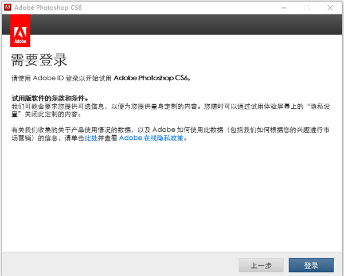The height and width of the screenshot is (276, 344).
Task: Click the 需要登录 heading
Action: coord(40,60)
